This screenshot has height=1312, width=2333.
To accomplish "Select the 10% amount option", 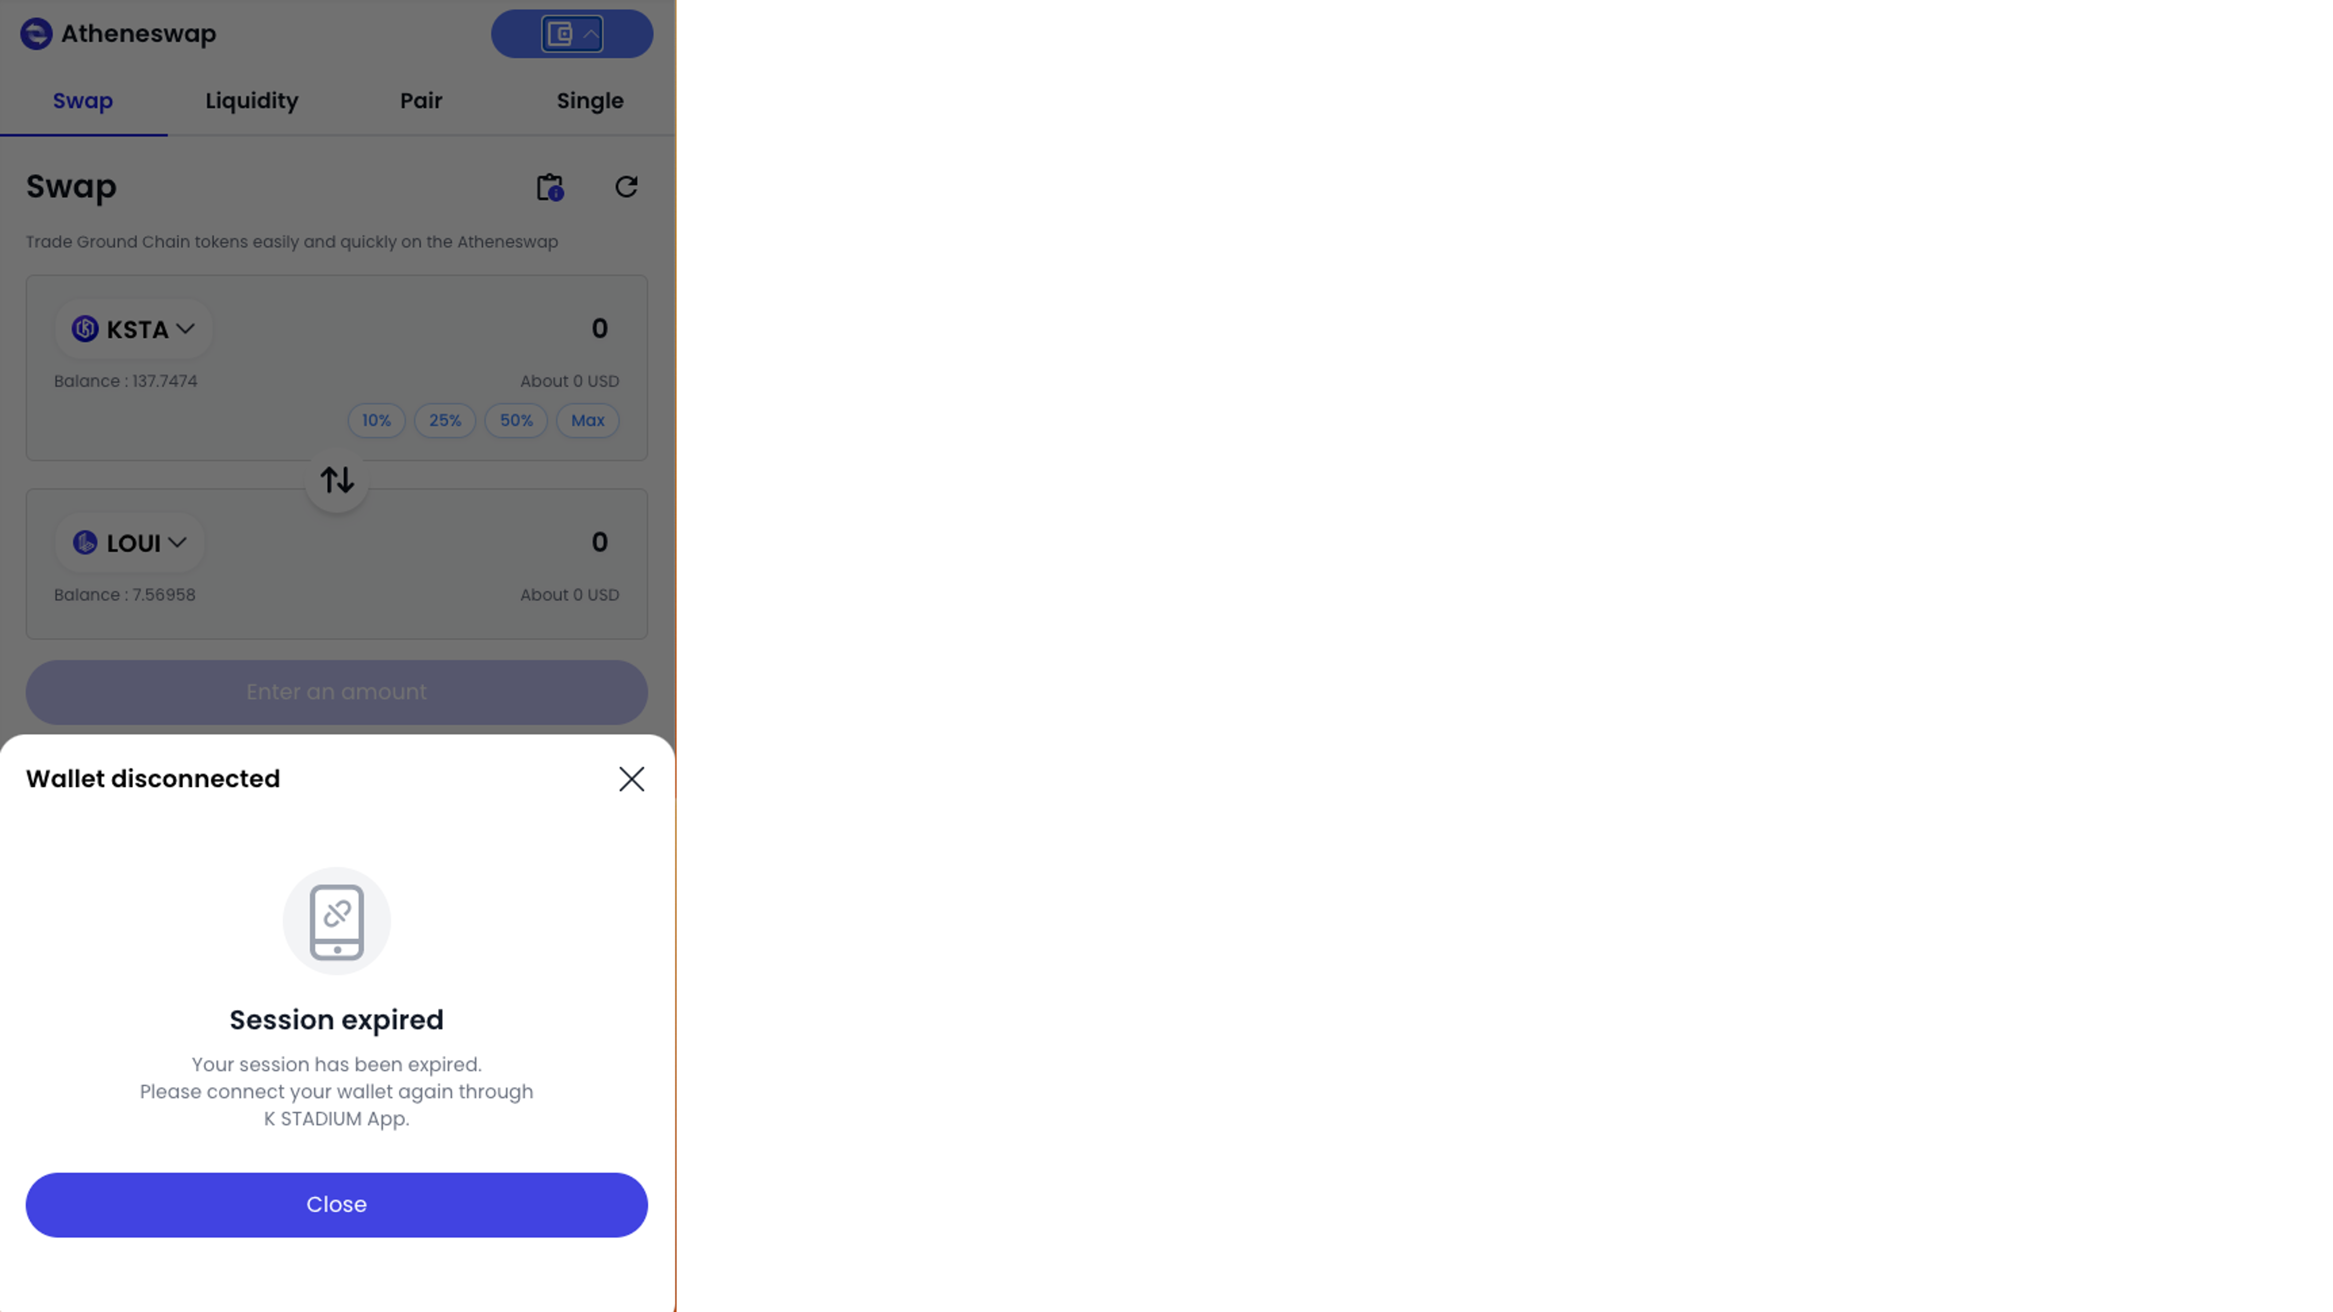I will (377, 420).
